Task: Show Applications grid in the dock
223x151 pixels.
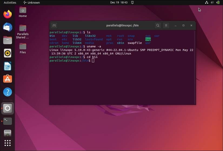Action: pos(8,143)
